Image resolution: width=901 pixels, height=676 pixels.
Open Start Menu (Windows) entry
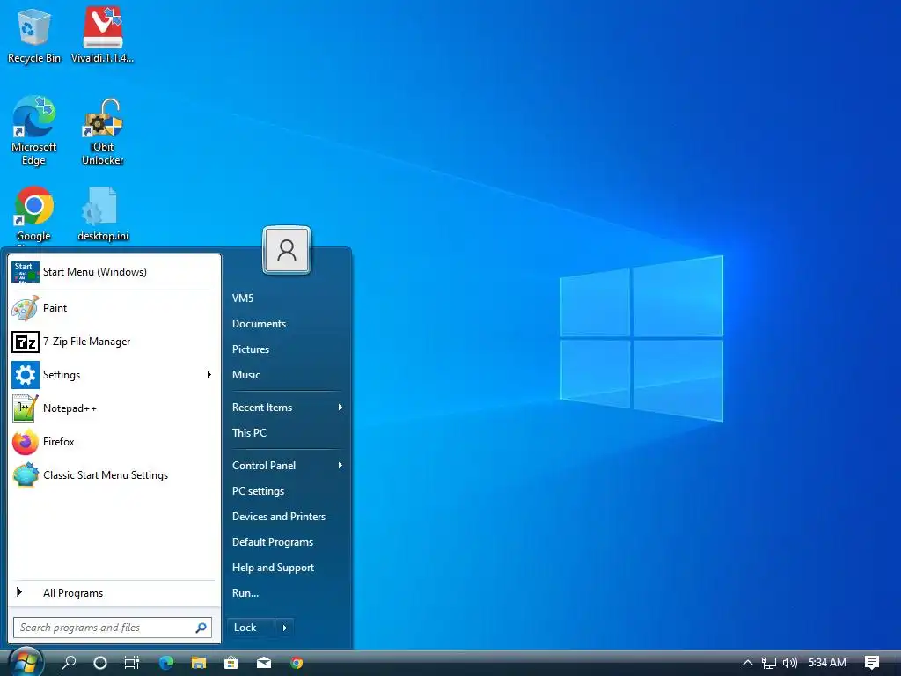pyautogui.click(x=114, y=272)
